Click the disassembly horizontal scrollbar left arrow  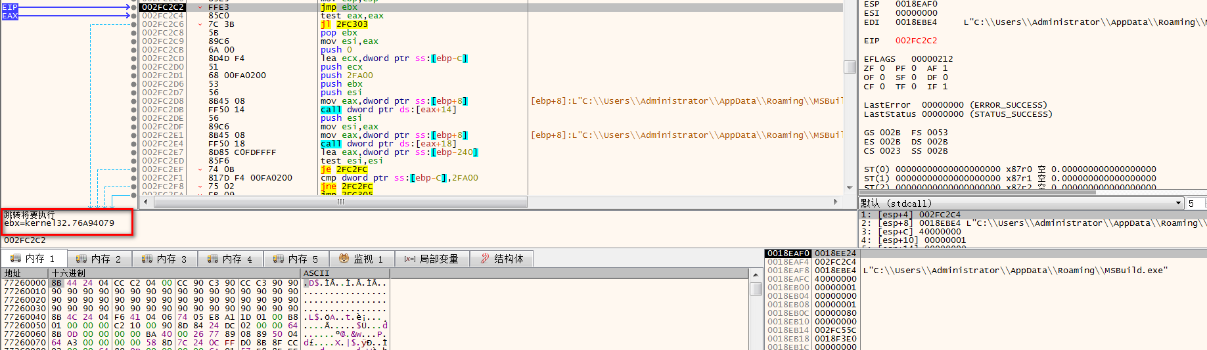[x=145, y=202]
